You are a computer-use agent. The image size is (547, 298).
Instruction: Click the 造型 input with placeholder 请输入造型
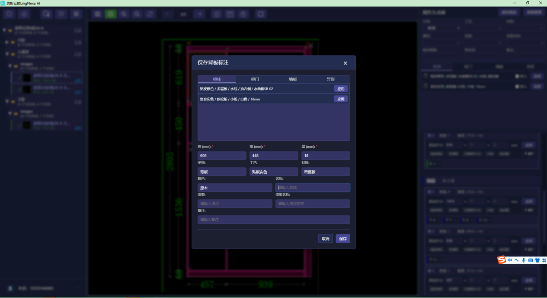tap(235, 204)
